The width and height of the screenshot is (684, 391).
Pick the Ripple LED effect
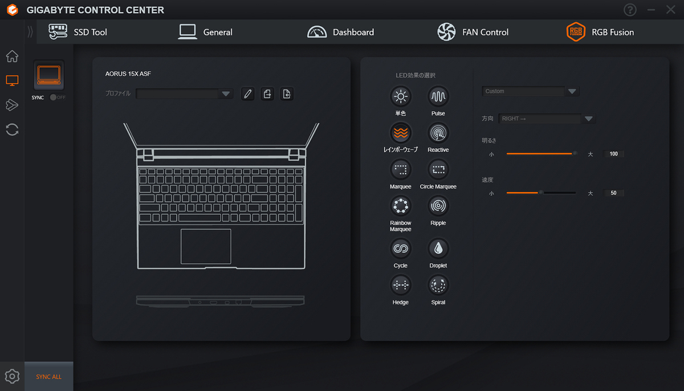438,206
